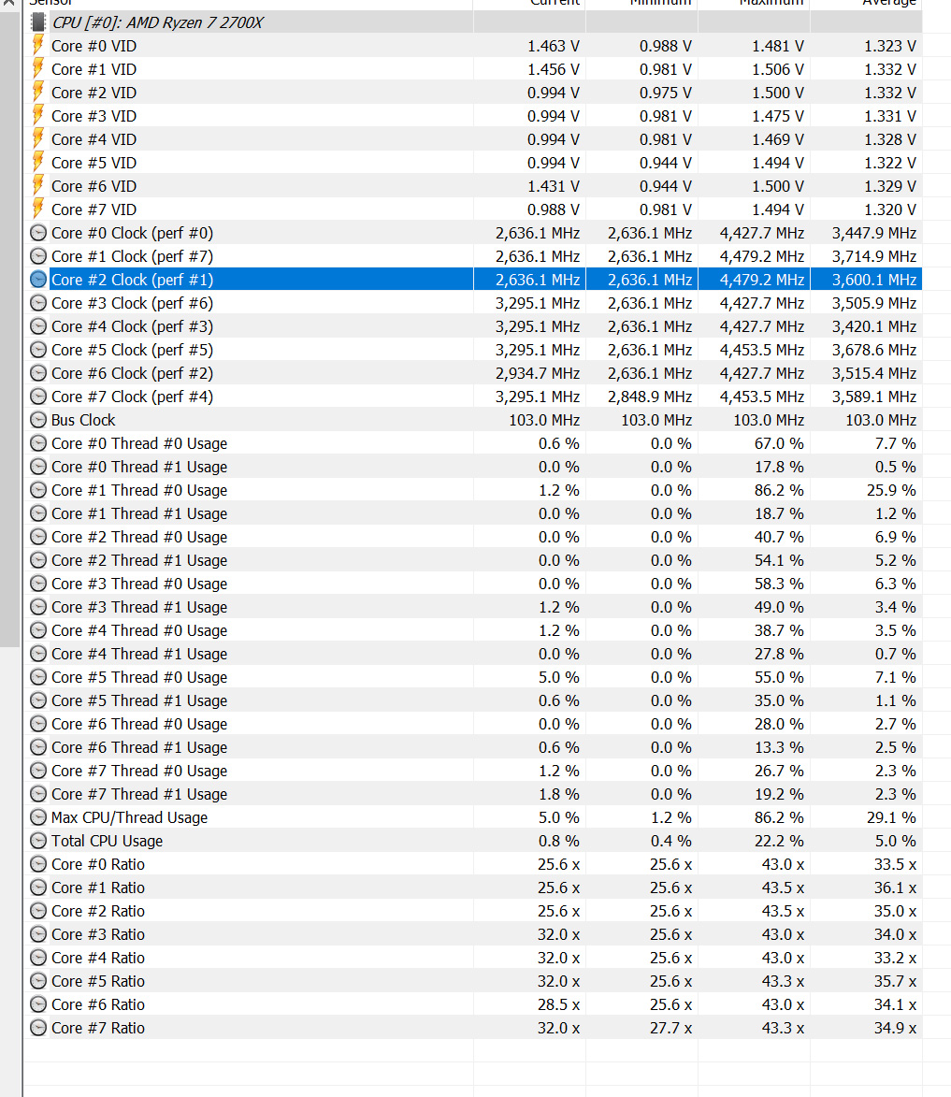The height and width of the screenshot is (1097, 951).
Task: Click the 29.1 % average of Max CPU/Thread Usage
Action: [891, 817]
